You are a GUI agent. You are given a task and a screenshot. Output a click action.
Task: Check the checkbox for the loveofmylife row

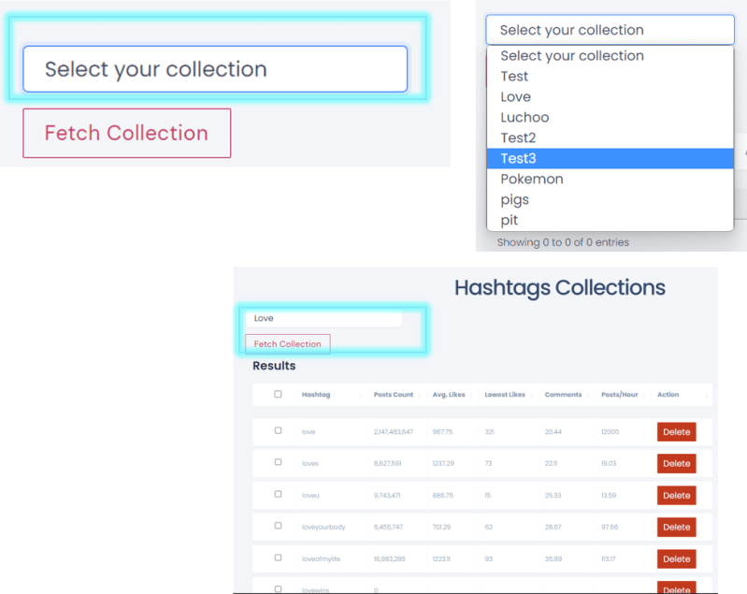point(278,558)
